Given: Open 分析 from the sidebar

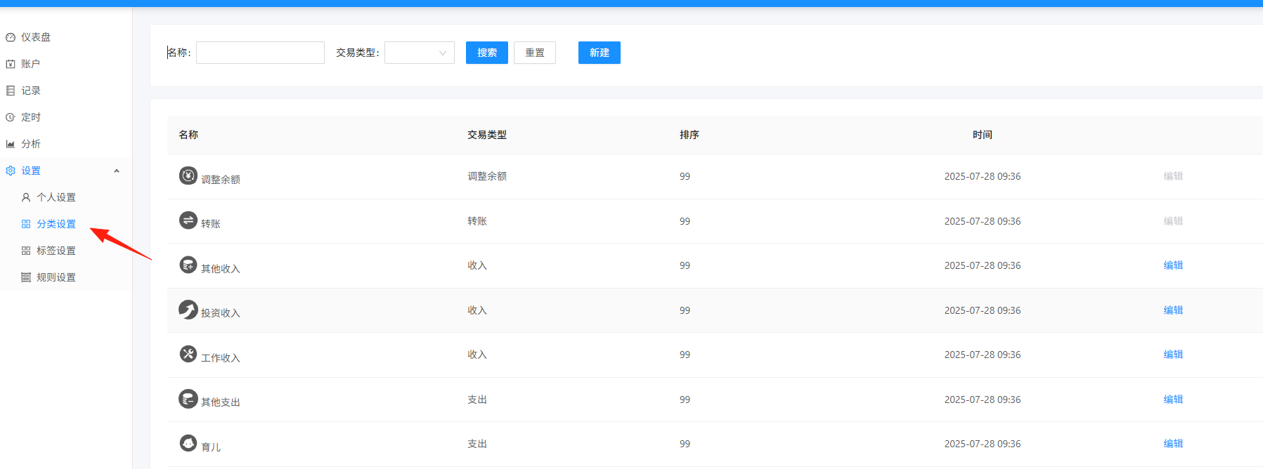Looking at the screenshot, I should (23, 144).
